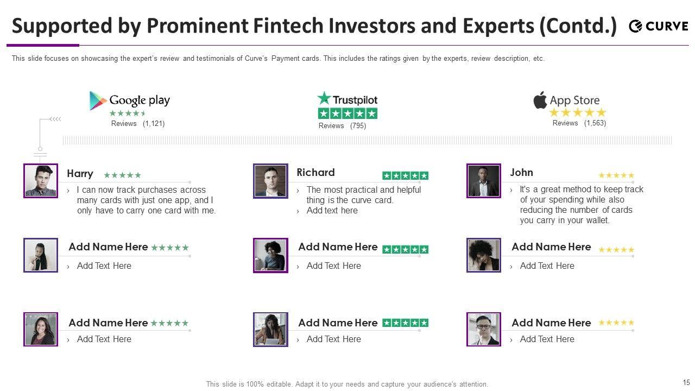Click the 'Add text here' bullet under Richard
The height and width of the screenshot is (391, 695).
(332, 211)
